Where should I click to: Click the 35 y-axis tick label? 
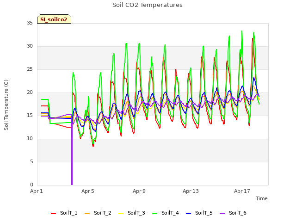click(x=30, y=23)
